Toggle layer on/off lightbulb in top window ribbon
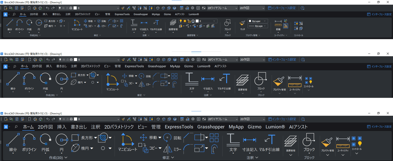The image size is (393, 161). [180, 21]
